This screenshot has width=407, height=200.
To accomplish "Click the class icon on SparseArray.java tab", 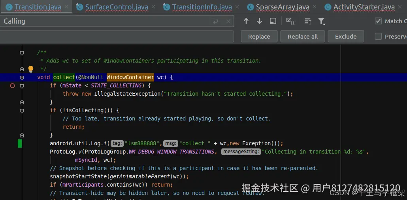I will pos(250,7).
